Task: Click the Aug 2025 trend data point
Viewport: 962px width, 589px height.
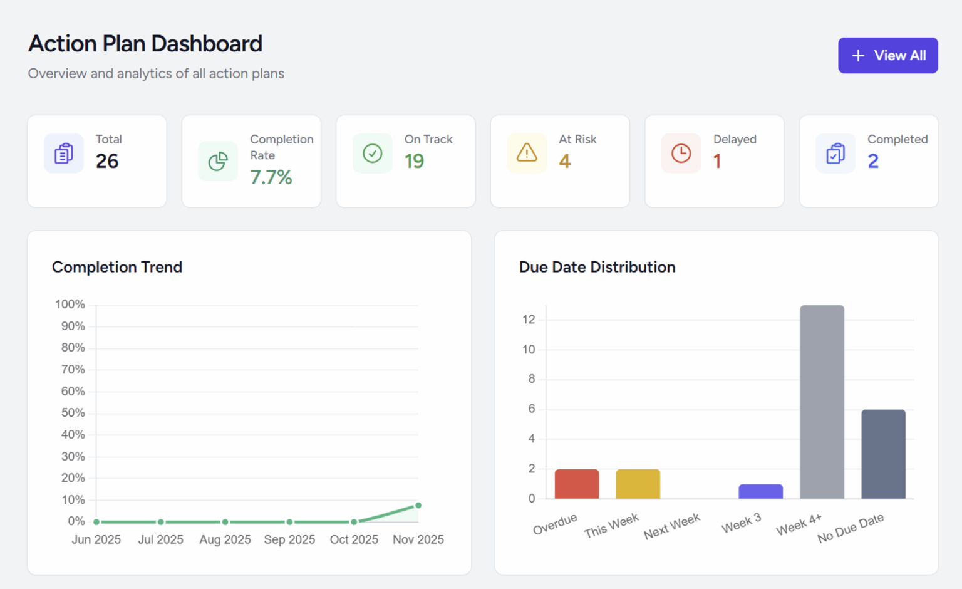Action: 225,522
